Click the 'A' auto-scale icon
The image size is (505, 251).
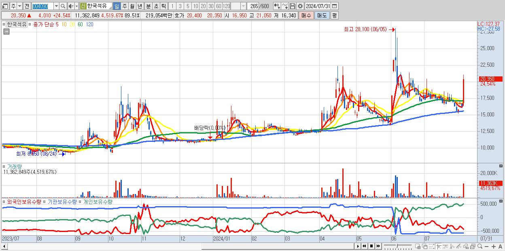(x=500, y=246)
